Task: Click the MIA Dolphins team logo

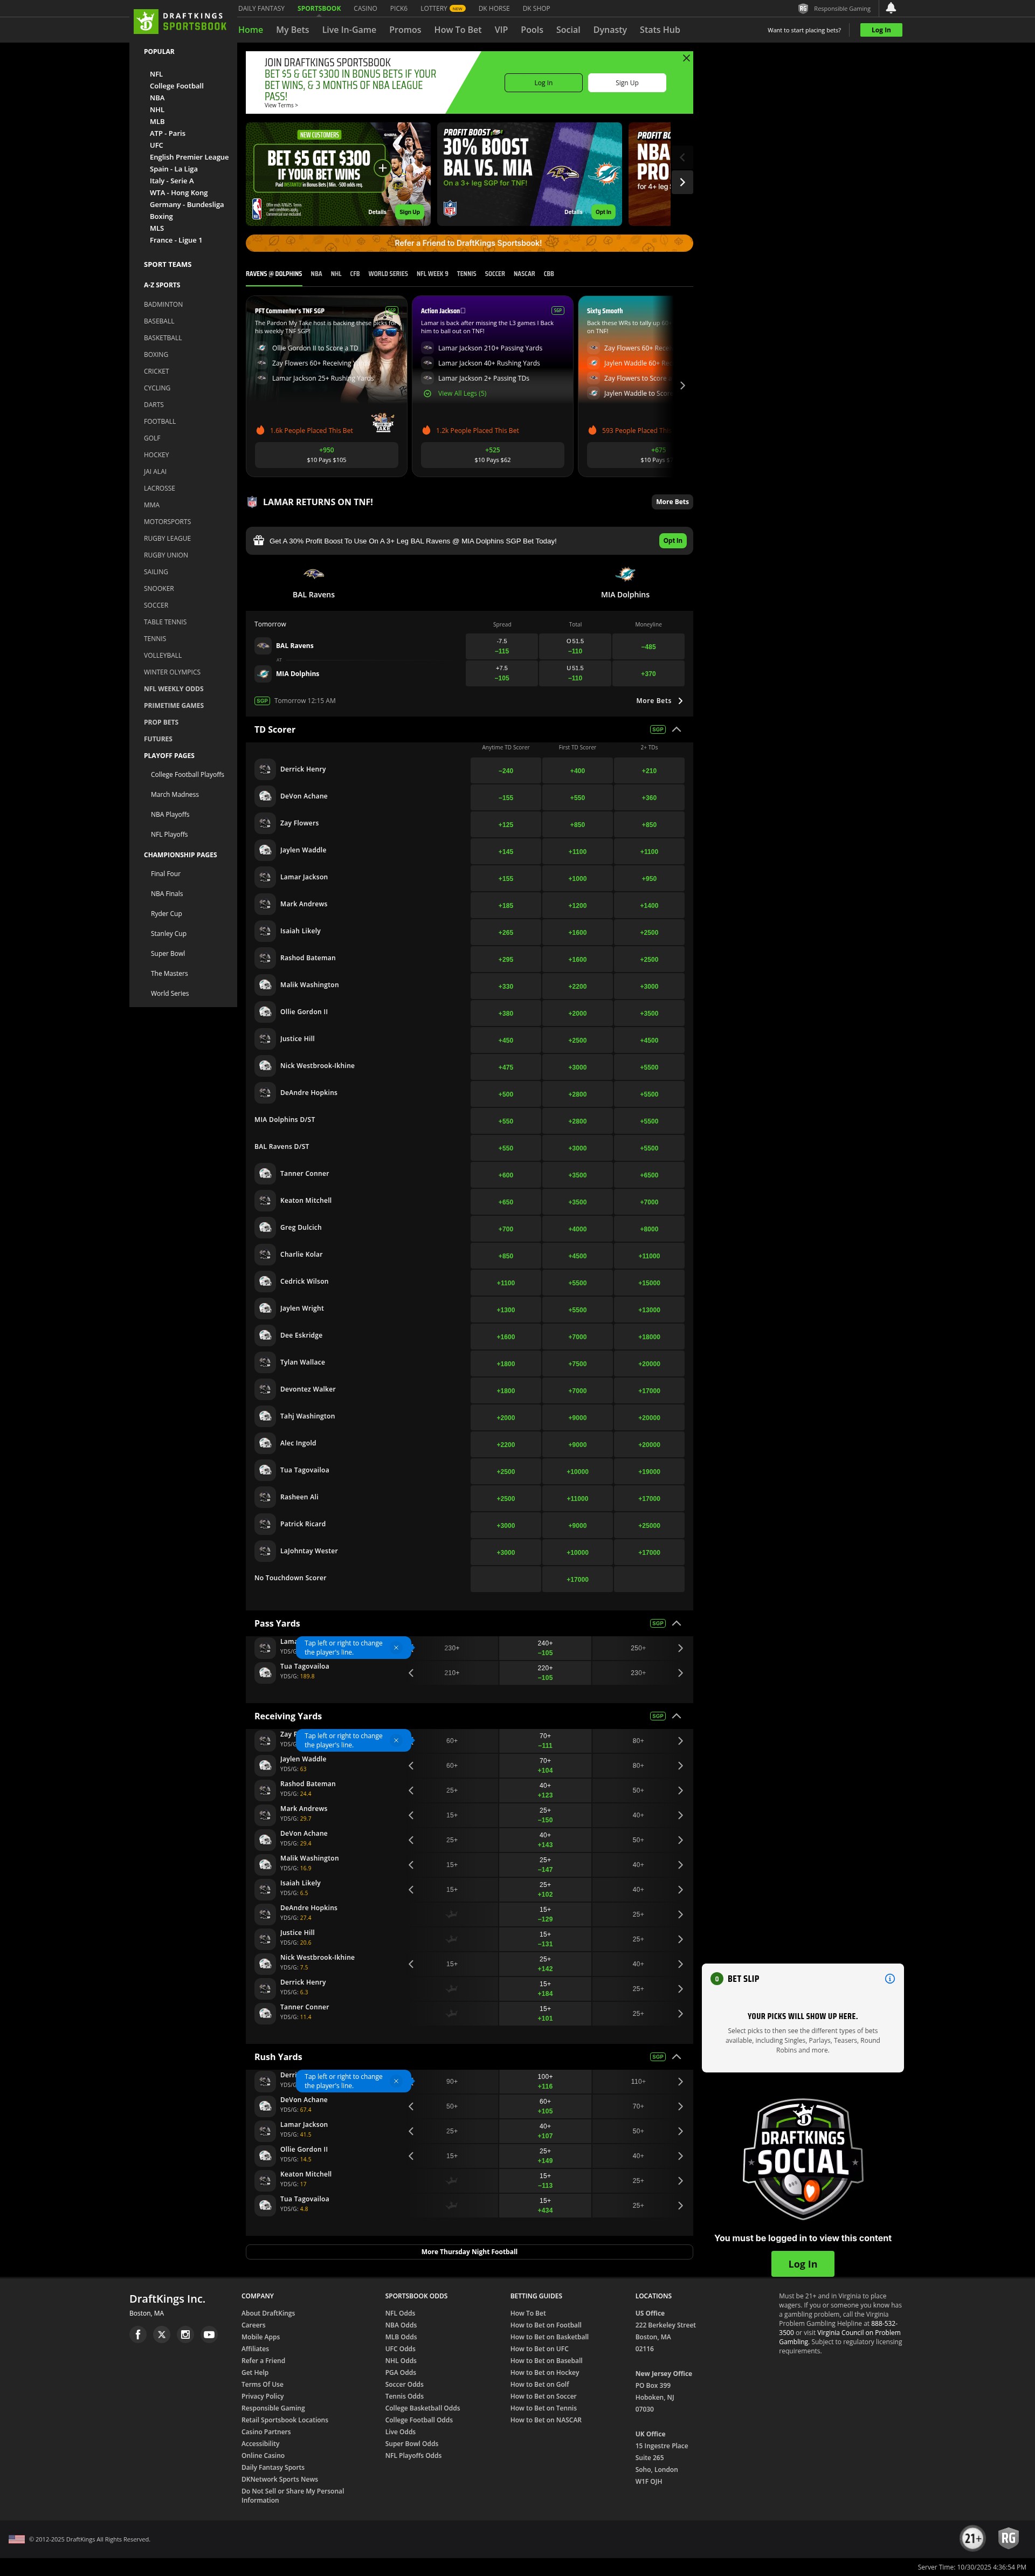Action: pos(625,574)
